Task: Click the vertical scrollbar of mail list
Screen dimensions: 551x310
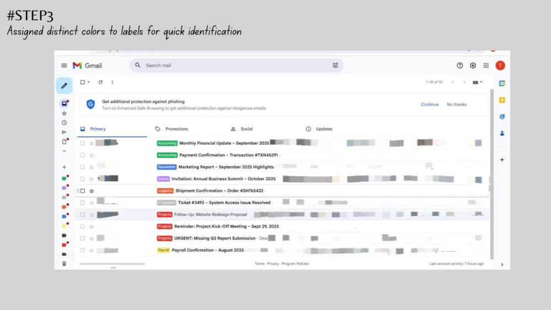Action: point(491,174)
